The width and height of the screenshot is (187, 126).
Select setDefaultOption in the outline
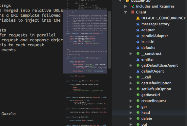click(x=156, y=89)
